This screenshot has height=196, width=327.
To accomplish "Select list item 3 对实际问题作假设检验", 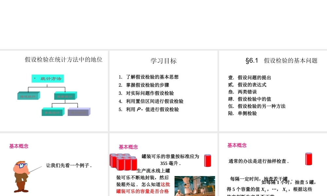I will click(x=150, y=93).
